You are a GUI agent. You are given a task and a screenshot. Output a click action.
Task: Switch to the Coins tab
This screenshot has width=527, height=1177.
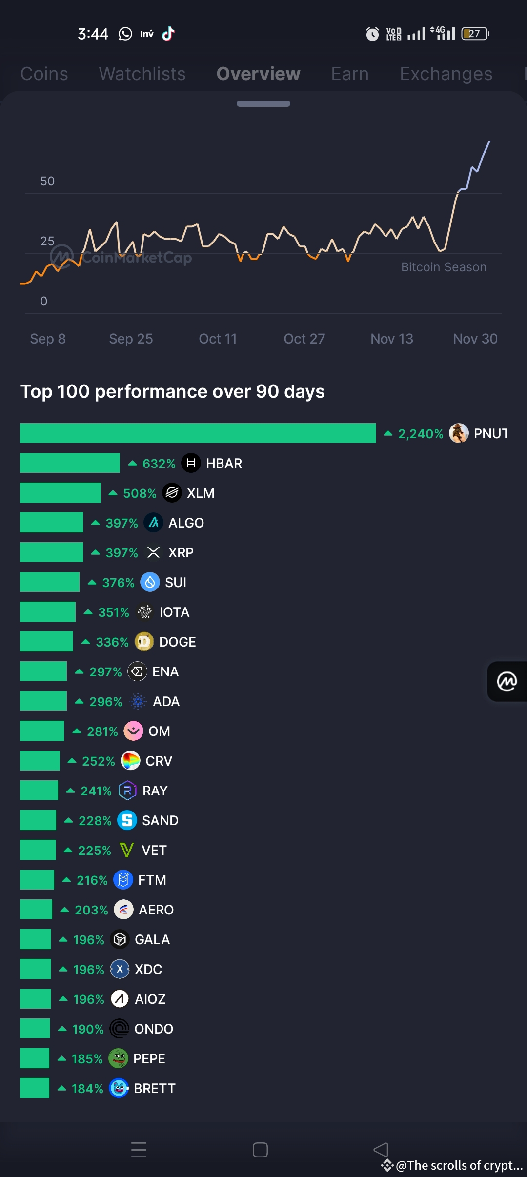point(44,74)
